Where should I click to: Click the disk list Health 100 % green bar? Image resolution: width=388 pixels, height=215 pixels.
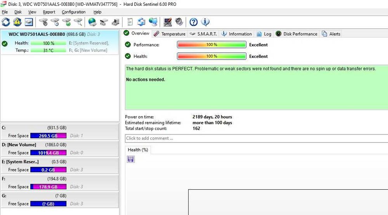(x=48, y=43)
